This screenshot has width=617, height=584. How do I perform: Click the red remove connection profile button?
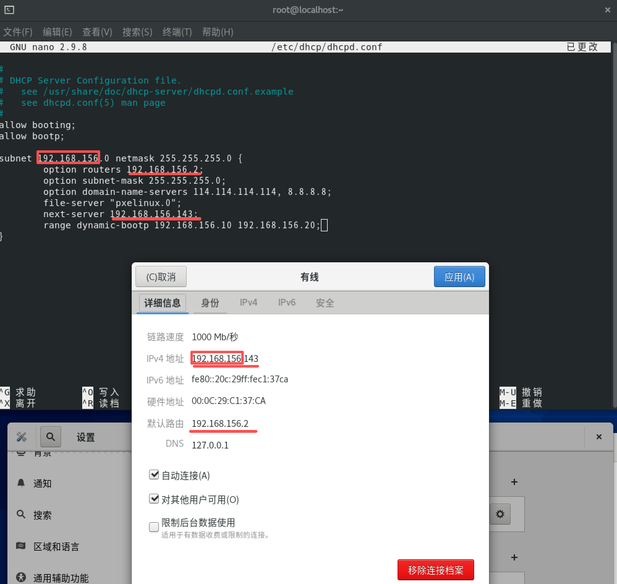[435, 570]
